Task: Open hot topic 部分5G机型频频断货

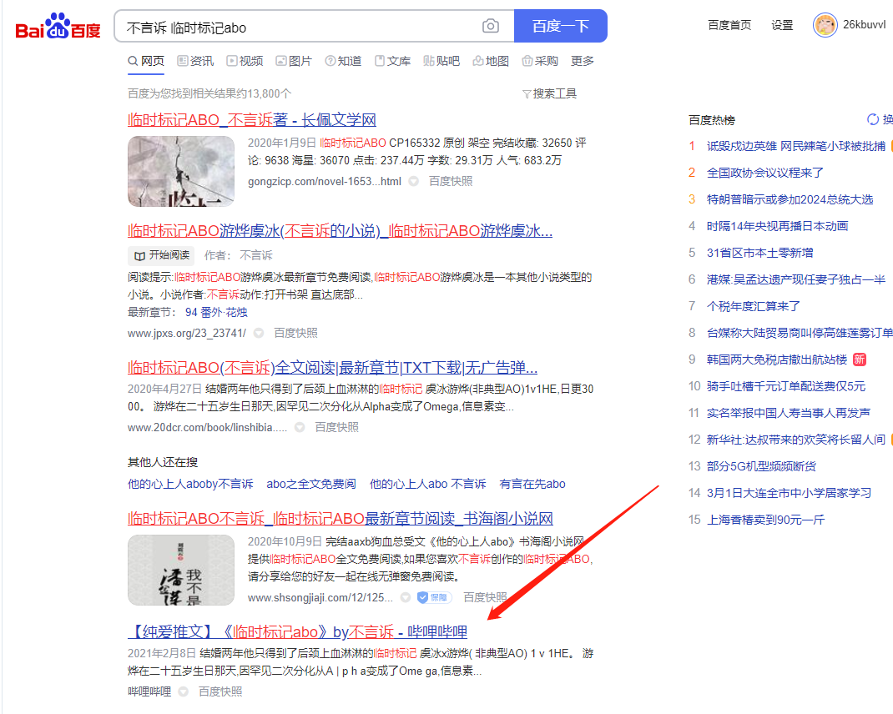Action: 761,466
